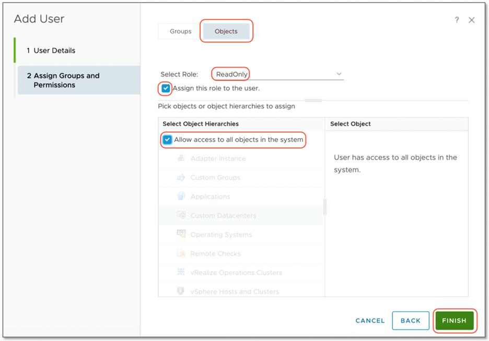The height and width of the screenshot is (341, 489).
Task: Click the FINISH button
Action: click(x=454, y=321)
